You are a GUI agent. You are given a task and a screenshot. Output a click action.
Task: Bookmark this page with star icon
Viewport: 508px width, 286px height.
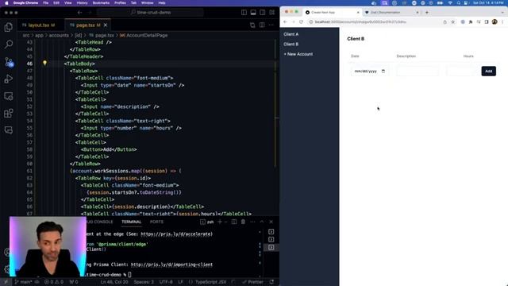coord(453,21)
